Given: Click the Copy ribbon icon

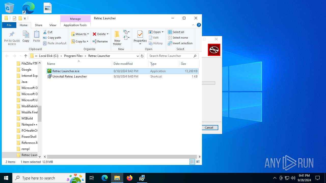Looking at the screenshot, I should point(26,37).
